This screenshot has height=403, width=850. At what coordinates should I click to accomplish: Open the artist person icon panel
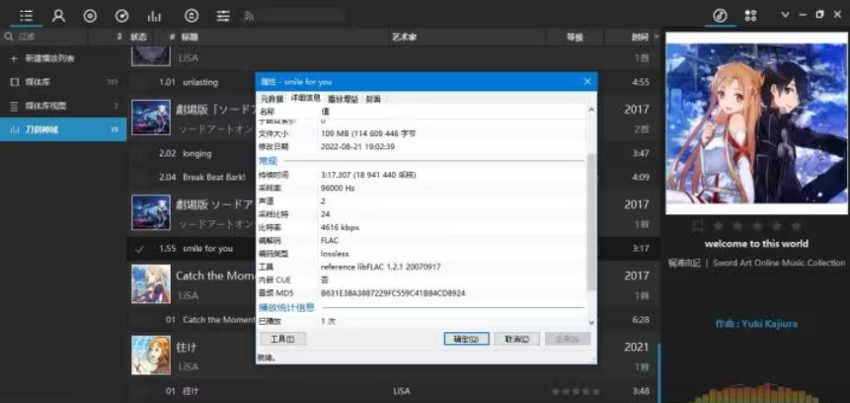(x=58, y=16)
